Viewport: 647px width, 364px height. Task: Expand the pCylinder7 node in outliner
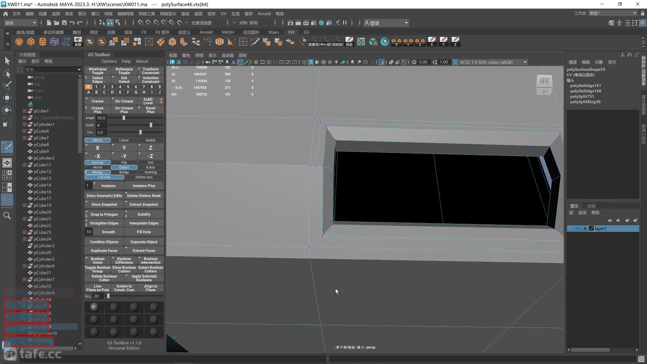click(24, 279)
